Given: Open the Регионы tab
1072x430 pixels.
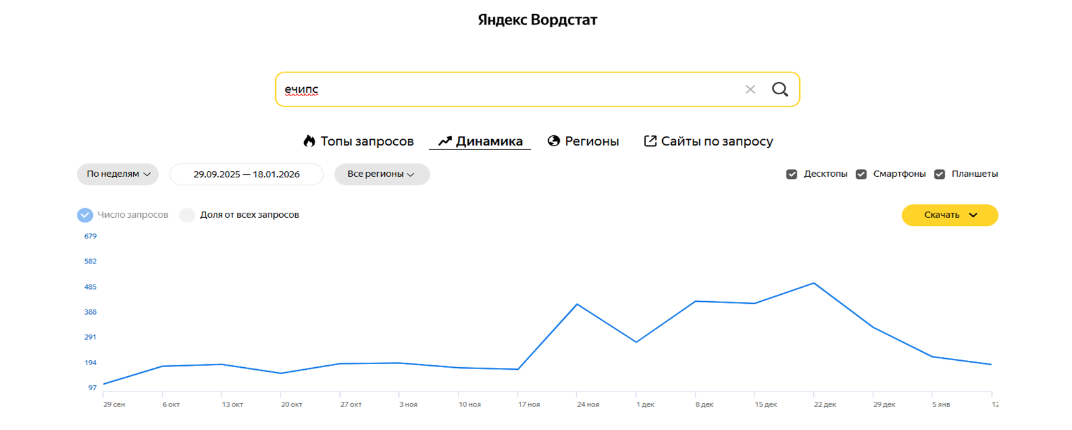Looking at the screenshot, I should coord(591,141).
